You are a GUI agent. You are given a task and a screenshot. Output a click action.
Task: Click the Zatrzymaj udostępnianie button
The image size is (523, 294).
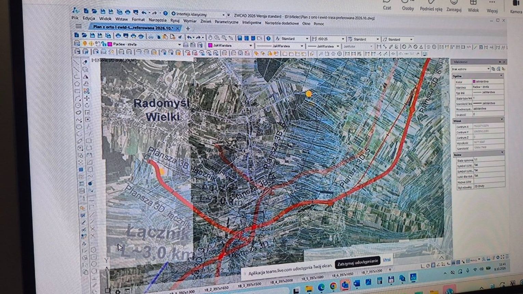(x=358, y=262)
